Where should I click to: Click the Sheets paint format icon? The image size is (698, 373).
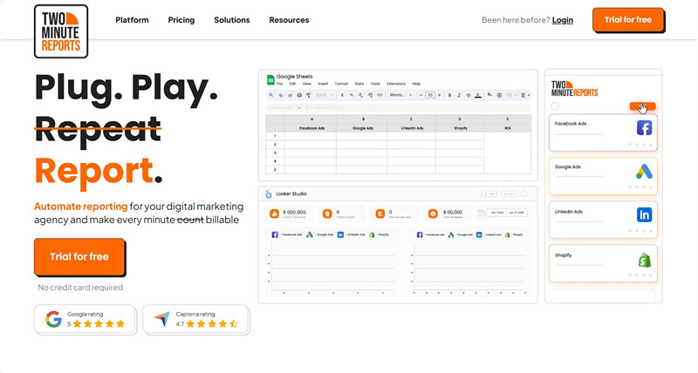point(309,95)
